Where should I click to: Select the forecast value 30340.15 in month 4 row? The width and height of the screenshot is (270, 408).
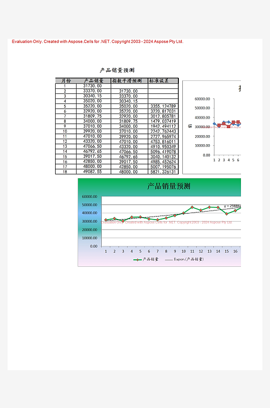128,101
